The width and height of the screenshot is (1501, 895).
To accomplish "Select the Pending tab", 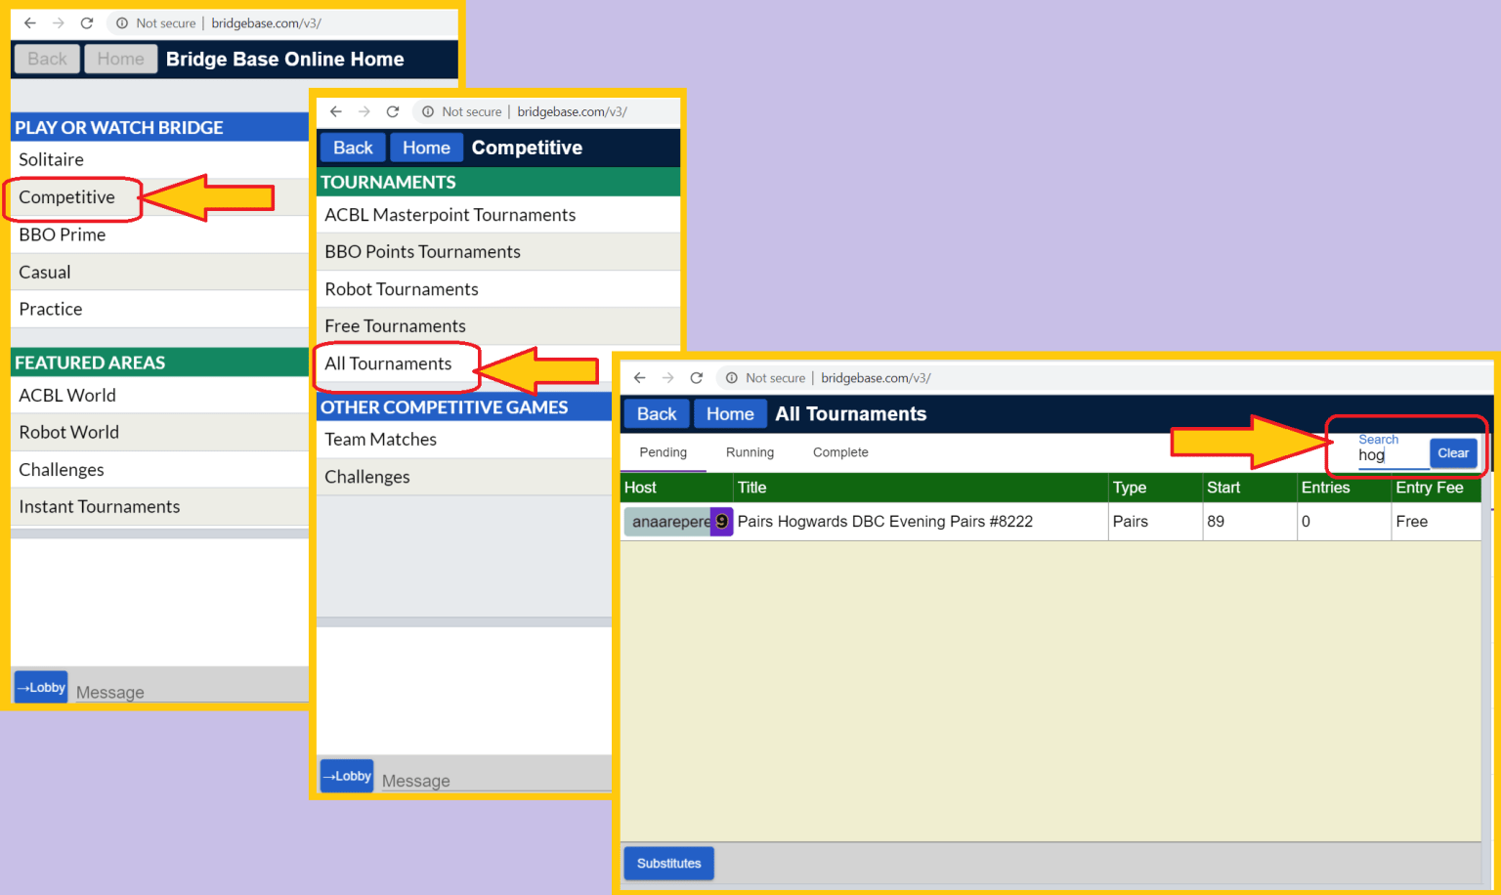I will click(663, 452).
